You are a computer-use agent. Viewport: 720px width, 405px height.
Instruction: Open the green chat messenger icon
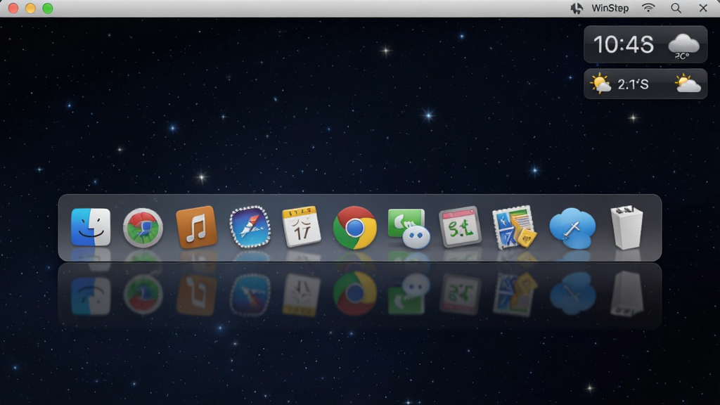tap(409, 229)
